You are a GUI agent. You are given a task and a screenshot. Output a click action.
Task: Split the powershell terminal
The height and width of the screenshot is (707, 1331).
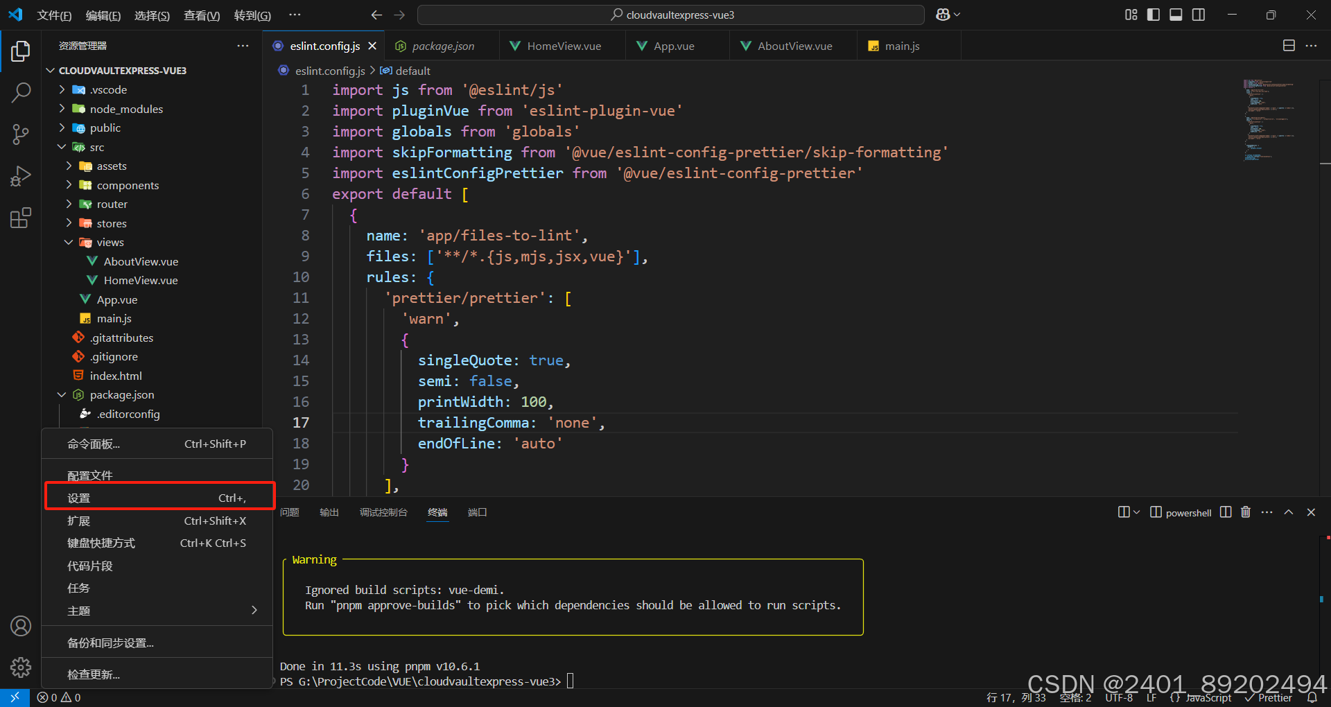[x=1224, y=512]
